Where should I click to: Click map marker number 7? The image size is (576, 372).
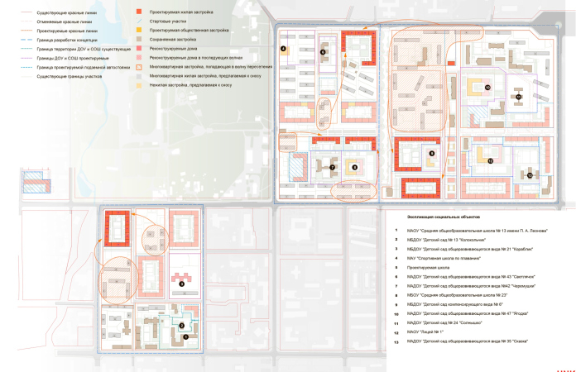(x=332, y=167)
